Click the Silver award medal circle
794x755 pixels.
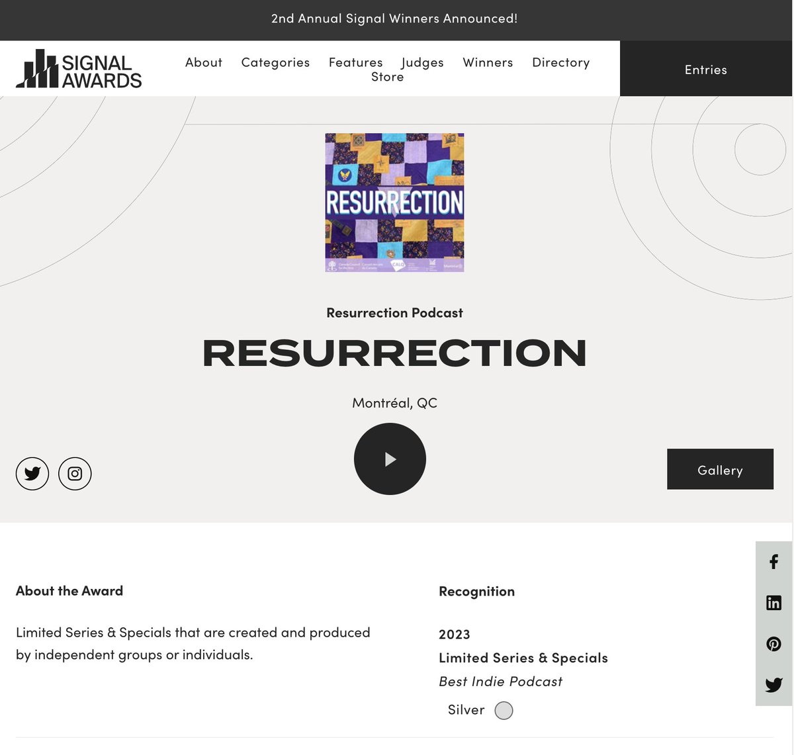click(x=504, y=711)
